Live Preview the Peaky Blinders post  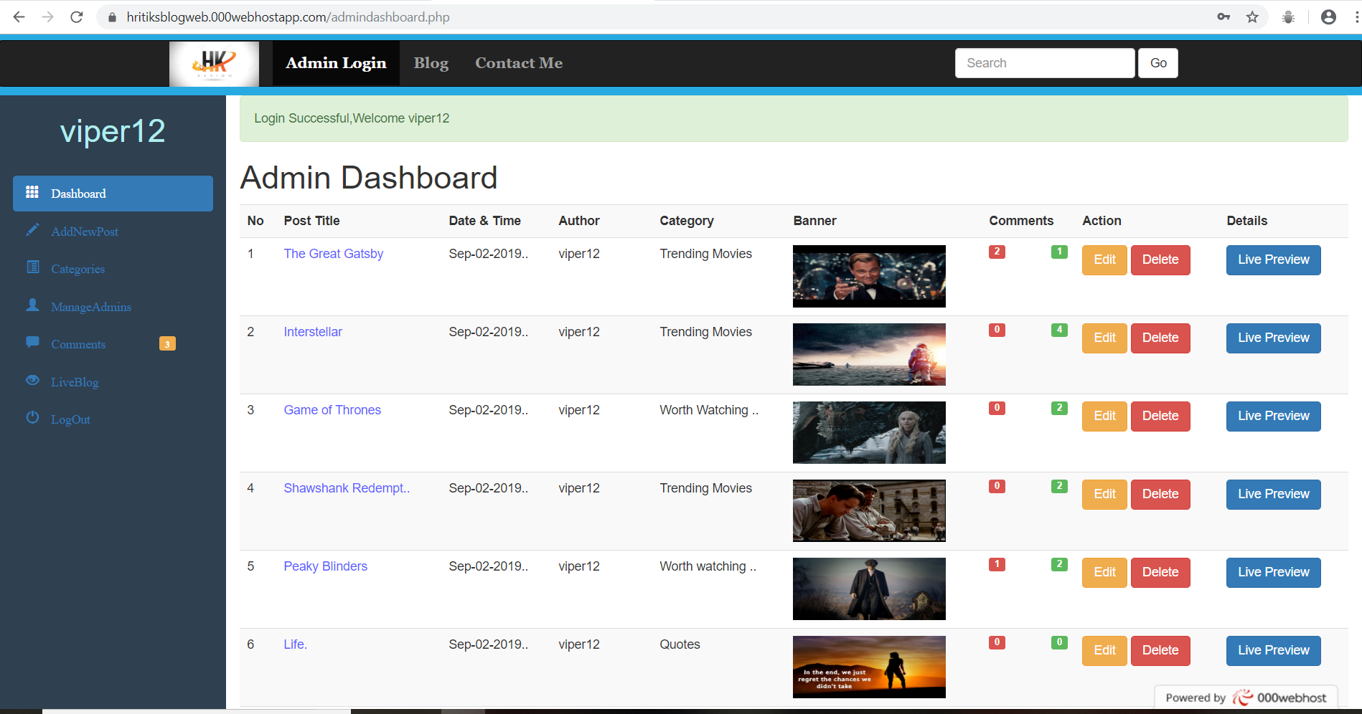point(1274,572)
